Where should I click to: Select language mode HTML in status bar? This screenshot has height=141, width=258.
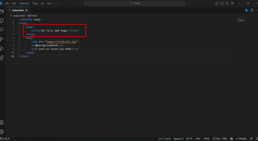206,139
